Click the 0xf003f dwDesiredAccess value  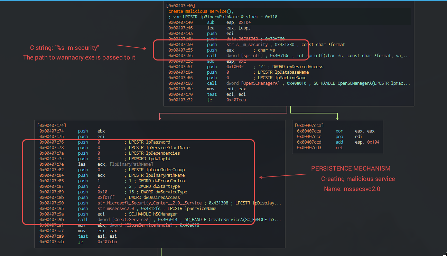click(235, 67)
